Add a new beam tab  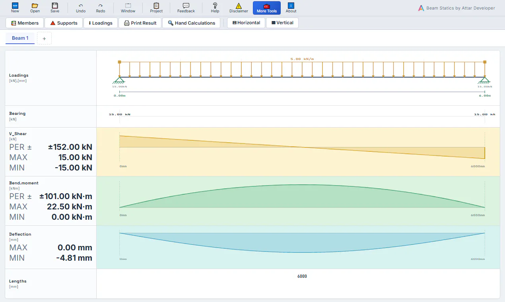coord(44,39)
